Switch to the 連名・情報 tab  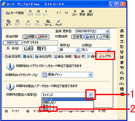click(x=62, y=57)
